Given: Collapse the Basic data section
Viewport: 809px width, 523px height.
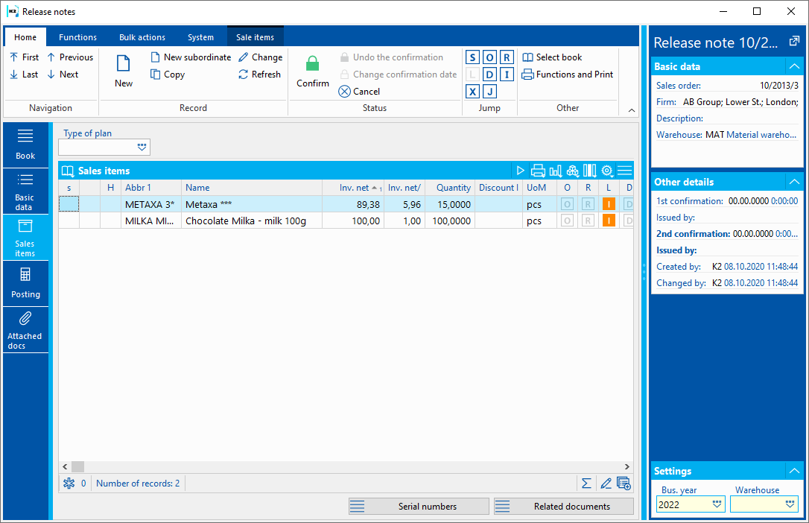Looking at the screenshot, I should 794,66.
